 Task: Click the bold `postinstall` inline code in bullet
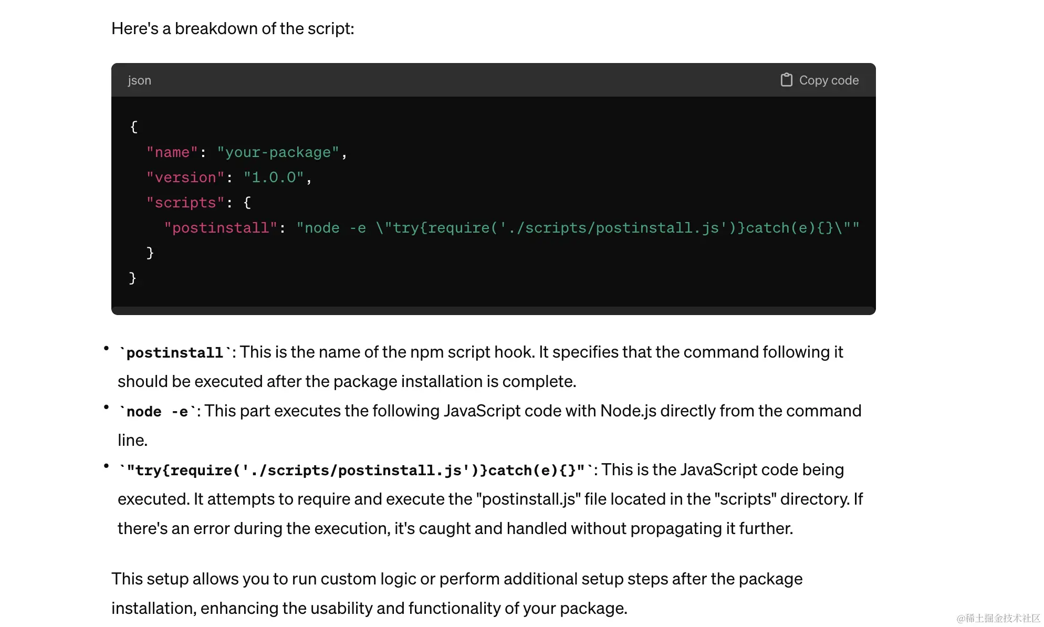[175, 352]
